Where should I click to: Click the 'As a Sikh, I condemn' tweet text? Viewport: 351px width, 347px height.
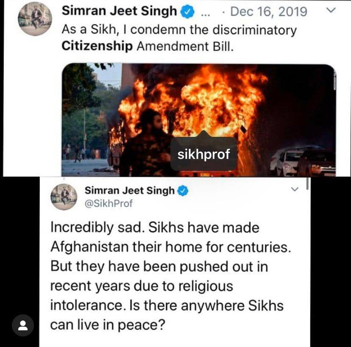click(179, 38)
